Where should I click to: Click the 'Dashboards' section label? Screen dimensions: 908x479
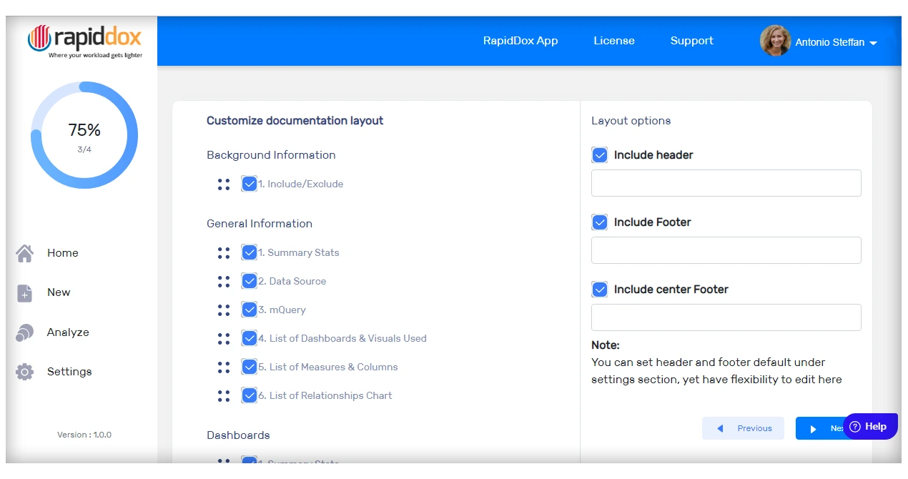pos(238,435)
